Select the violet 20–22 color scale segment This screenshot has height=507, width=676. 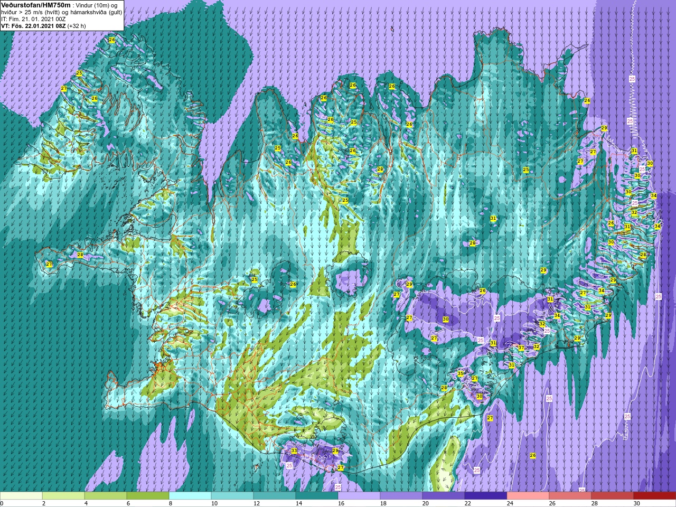(x=444, y=496)
